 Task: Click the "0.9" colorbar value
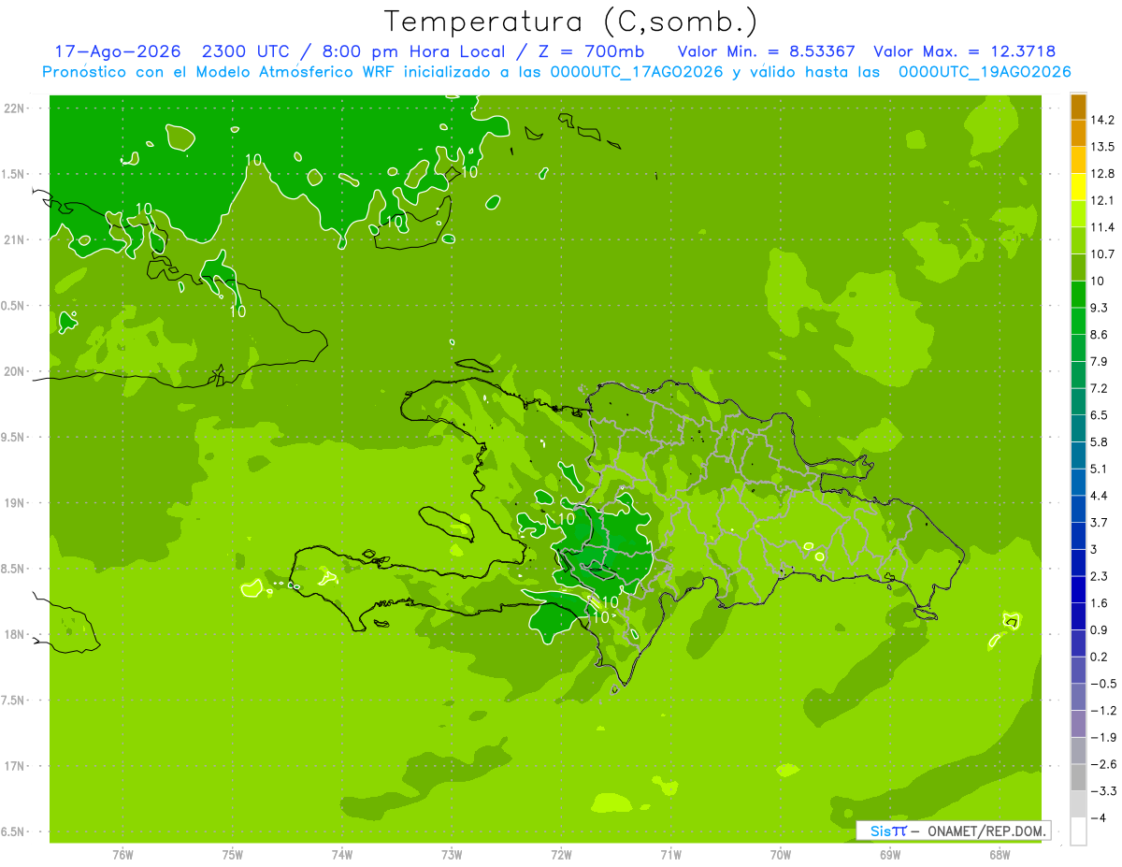[x=1100, y=630]
